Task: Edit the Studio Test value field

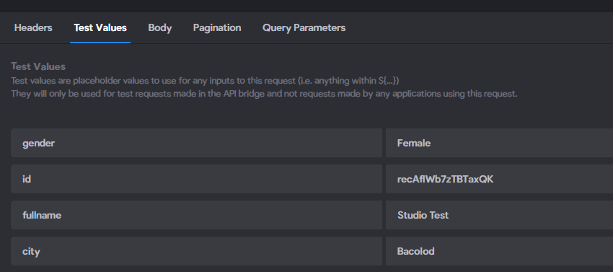Action: (499, 215)
